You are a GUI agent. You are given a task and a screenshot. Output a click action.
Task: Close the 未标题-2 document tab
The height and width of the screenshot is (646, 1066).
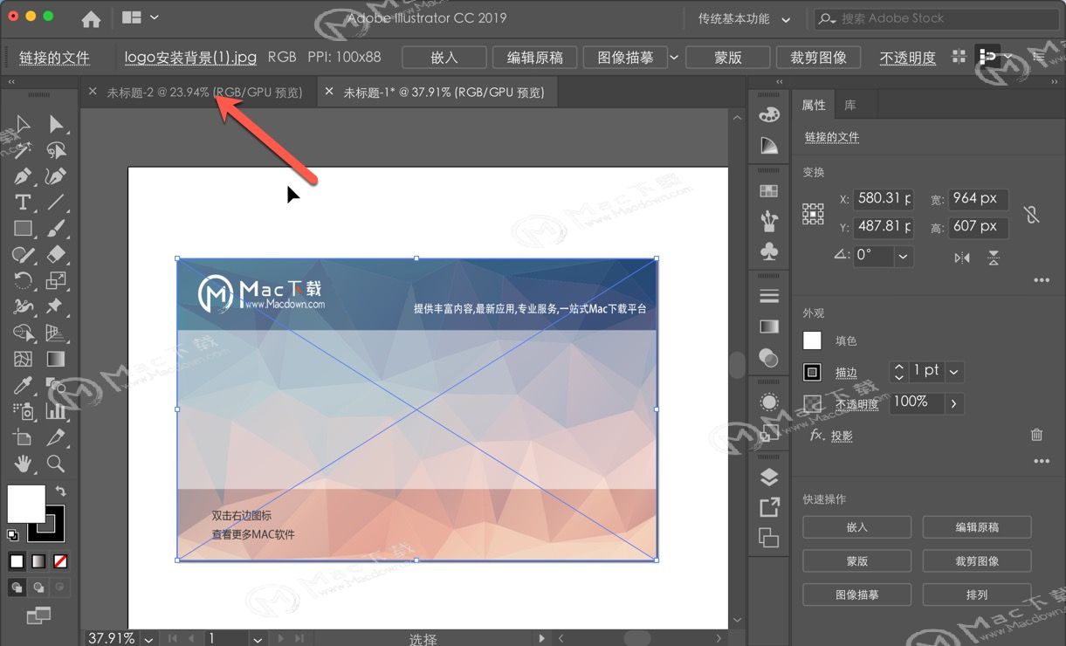coord(93,92)
